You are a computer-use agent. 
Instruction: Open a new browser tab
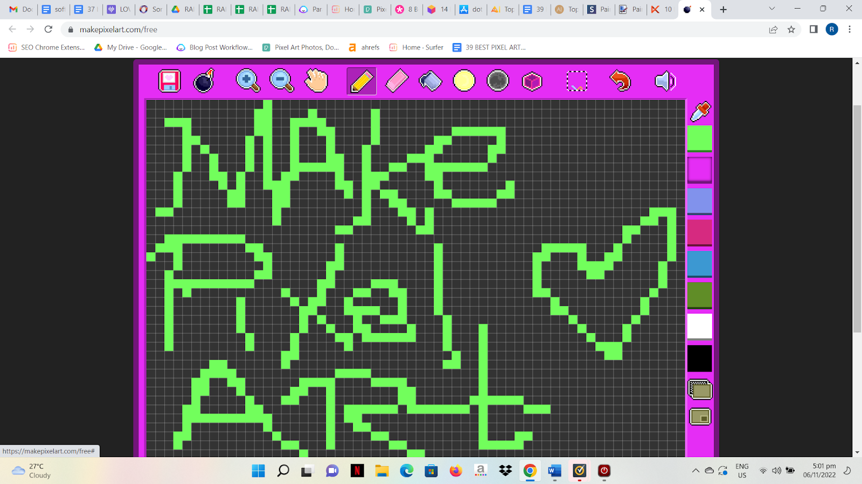pos(724,9)
